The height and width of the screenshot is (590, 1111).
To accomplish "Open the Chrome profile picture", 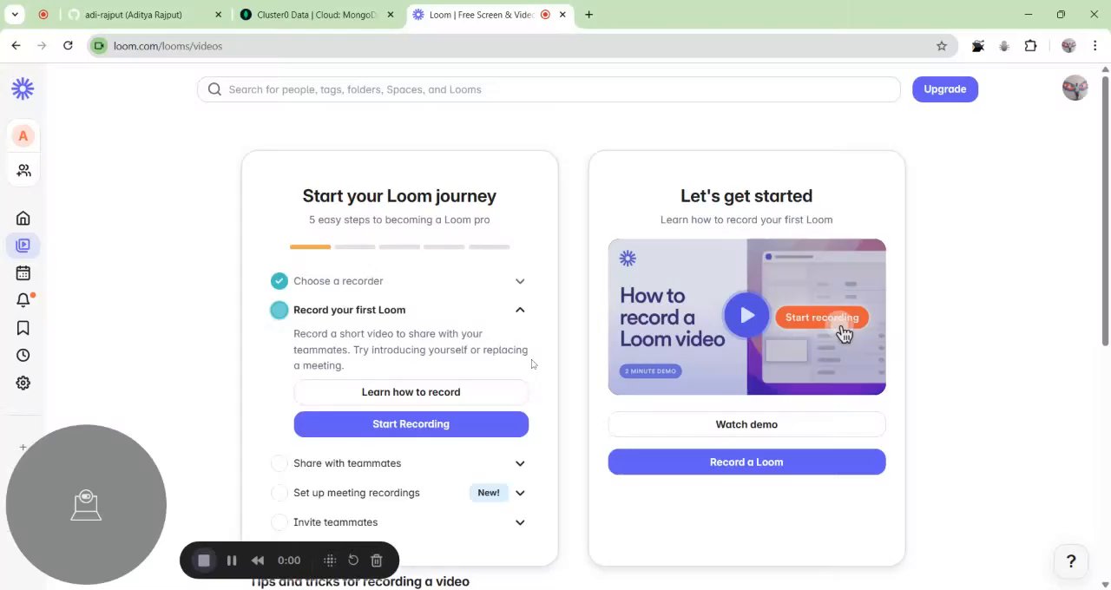I will 1068,46.
